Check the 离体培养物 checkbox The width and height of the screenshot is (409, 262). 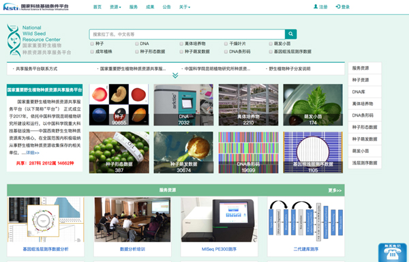(x=181, y=44)
